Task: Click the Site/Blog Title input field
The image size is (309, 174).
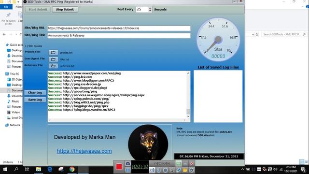Action: (x=119, y=35)
